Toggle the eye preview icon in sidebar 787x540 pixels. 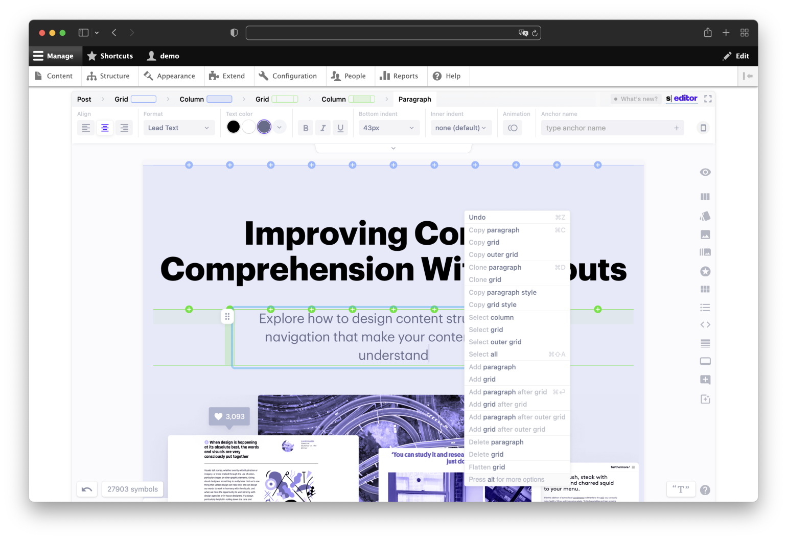click(x=705, y=172)
